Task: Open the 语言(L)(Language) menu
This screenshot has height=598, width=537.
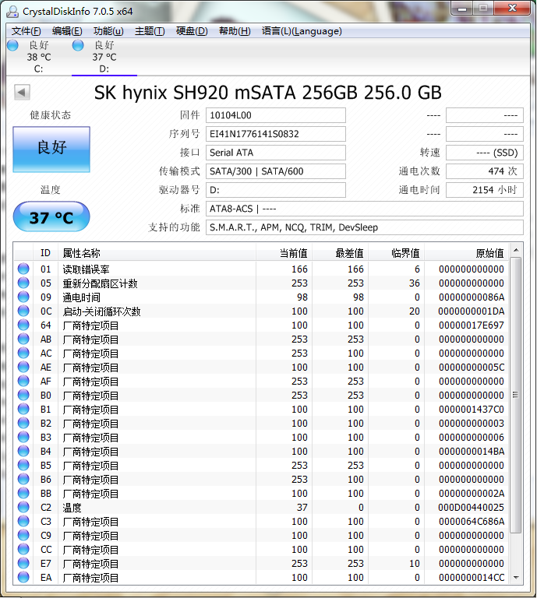Action: click(302, 31)
